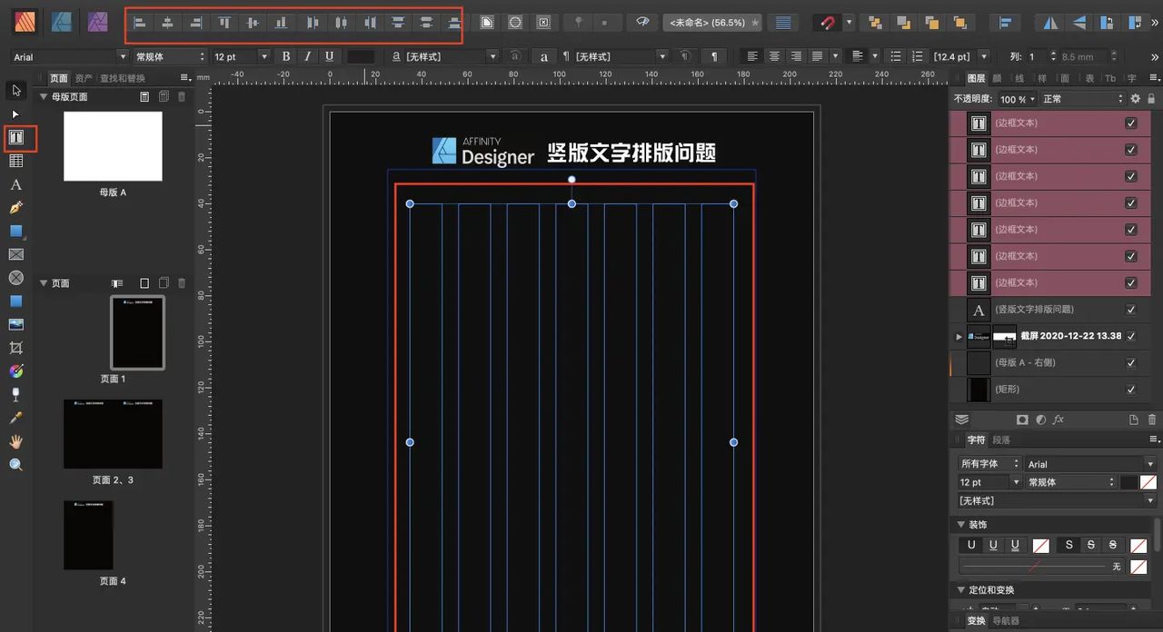Select the Vector Crop tool

coord(15,347)
